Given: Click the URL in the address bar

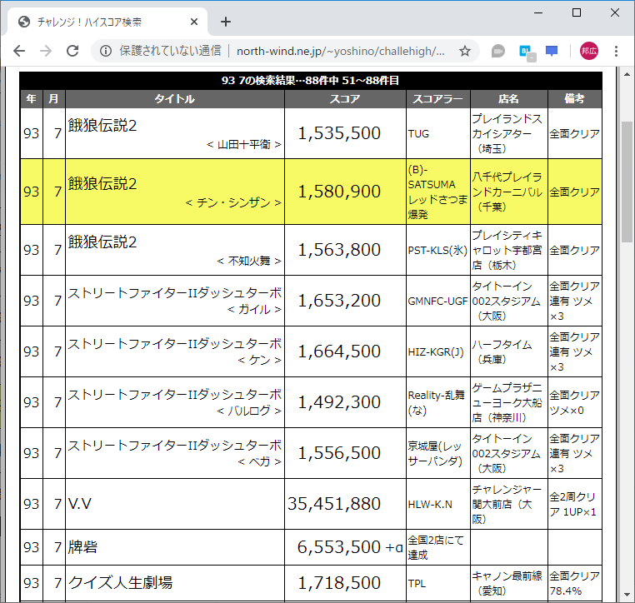Looking at the screenshot, I should tap(341, 51).
